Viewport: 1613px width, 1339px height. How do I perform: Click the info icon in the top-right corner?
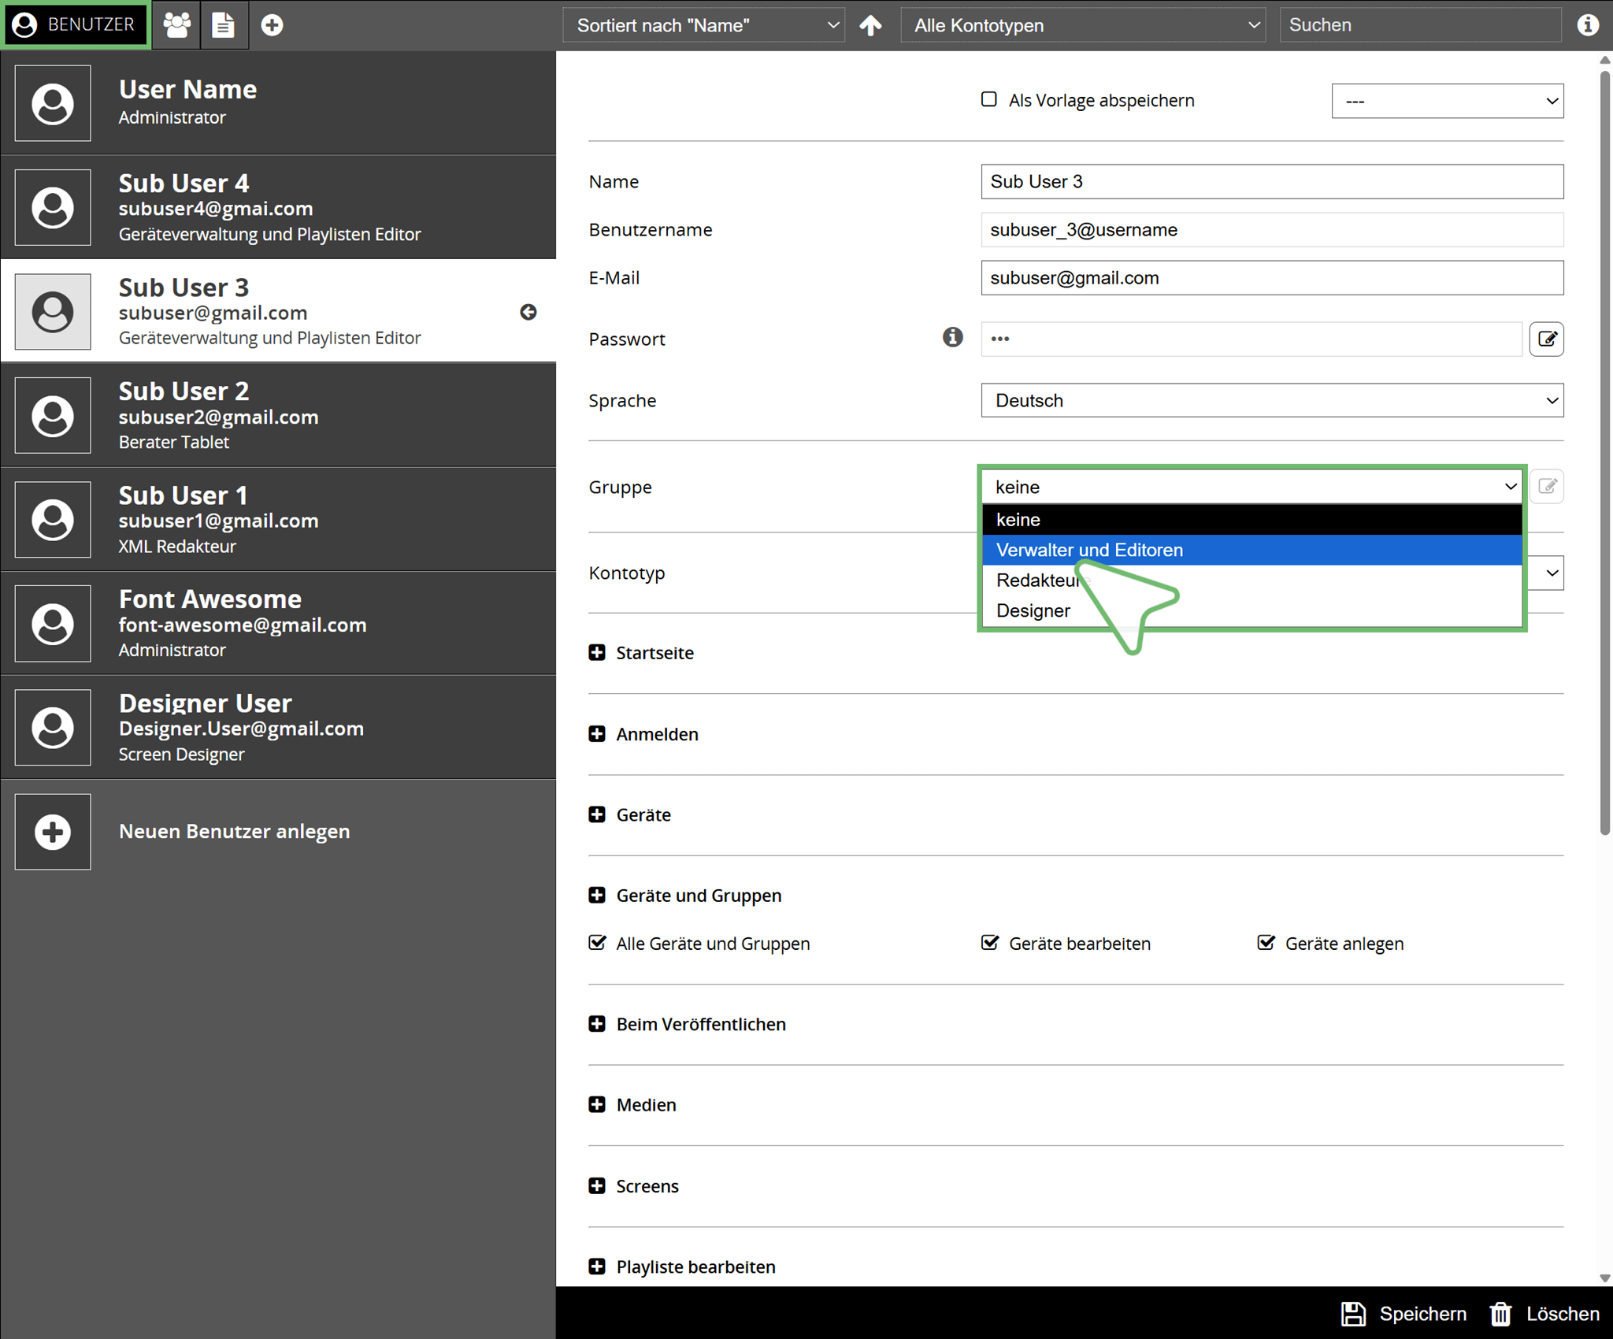pyautogui.click(x=1588, y=25)
